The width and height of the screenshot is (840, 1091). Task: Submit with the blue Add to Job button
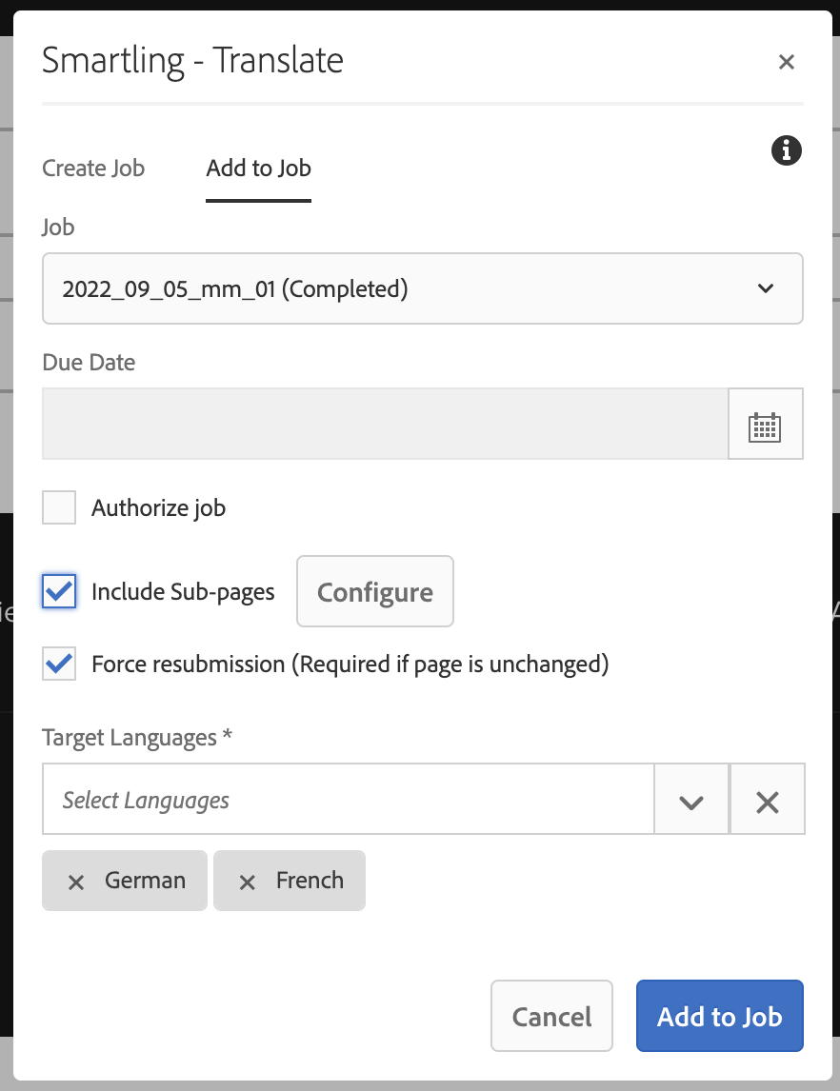(x=719, y=1017)
